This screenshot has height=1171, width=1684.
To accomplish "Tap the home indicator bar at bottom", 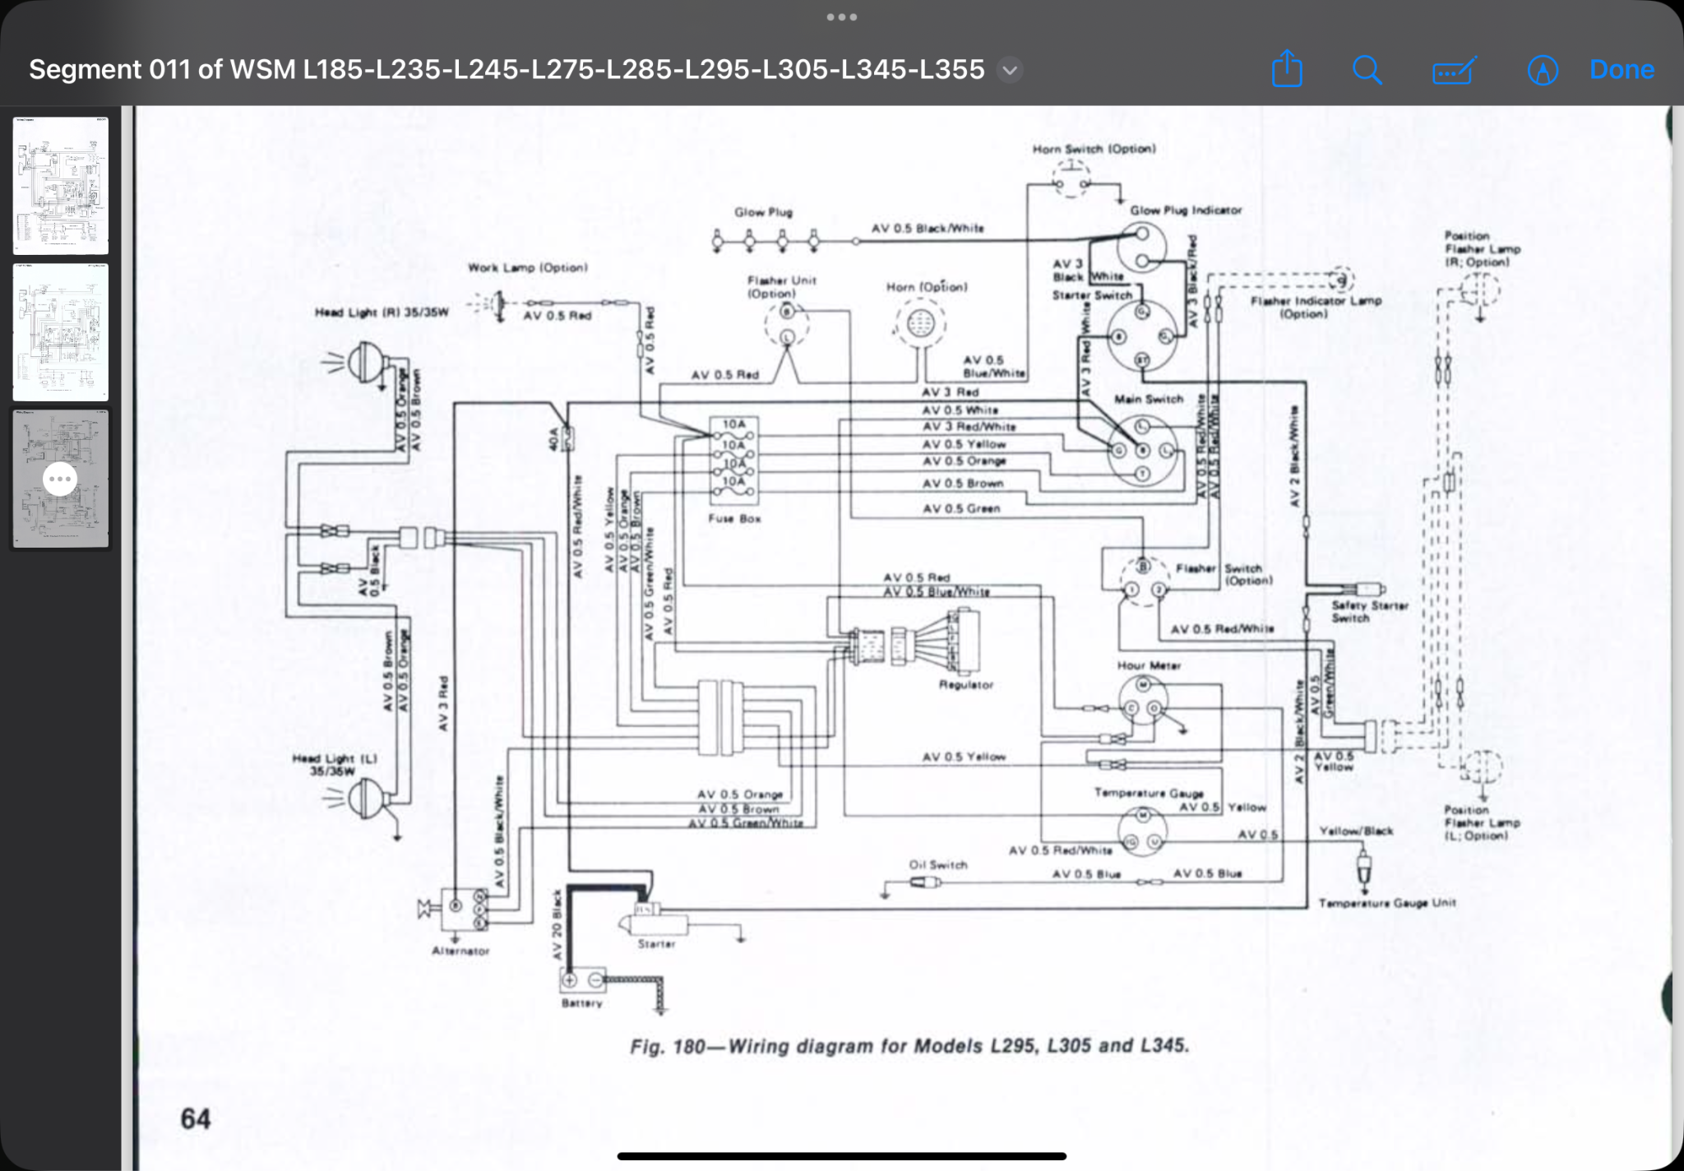I will tap(842, 1156).
